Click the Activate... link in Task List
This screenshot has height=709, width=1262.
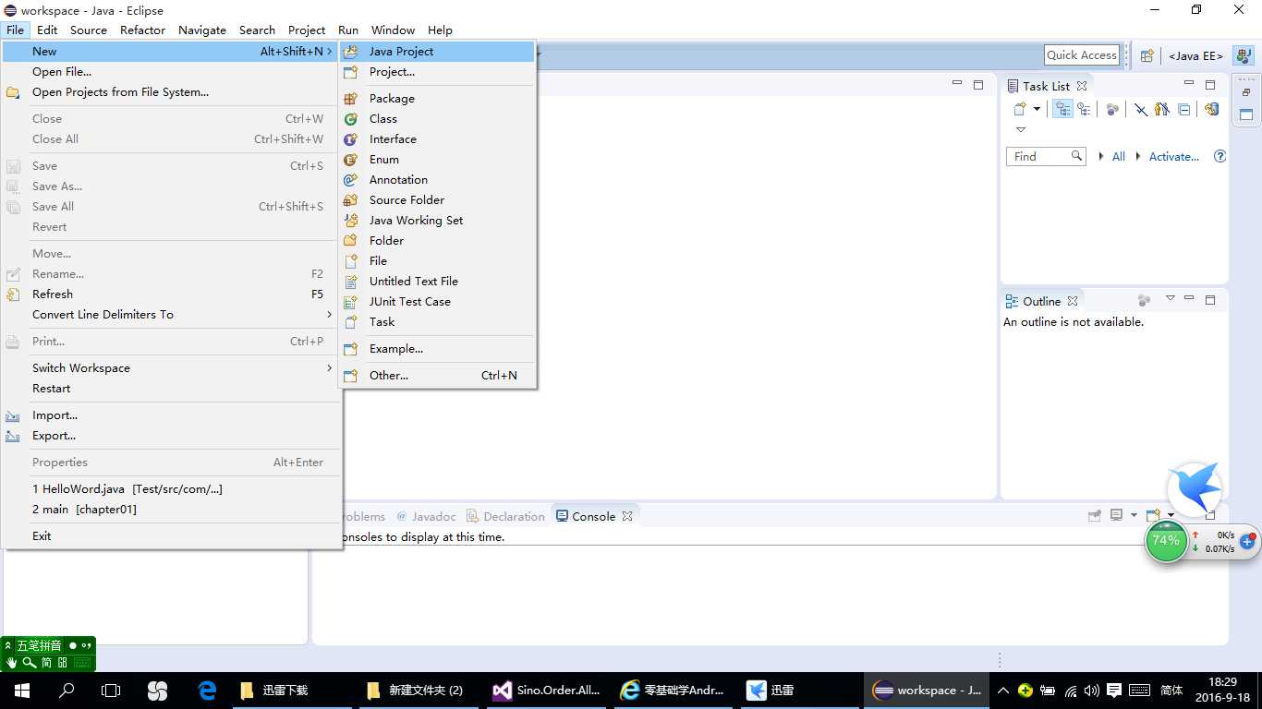click(1174, 157)
